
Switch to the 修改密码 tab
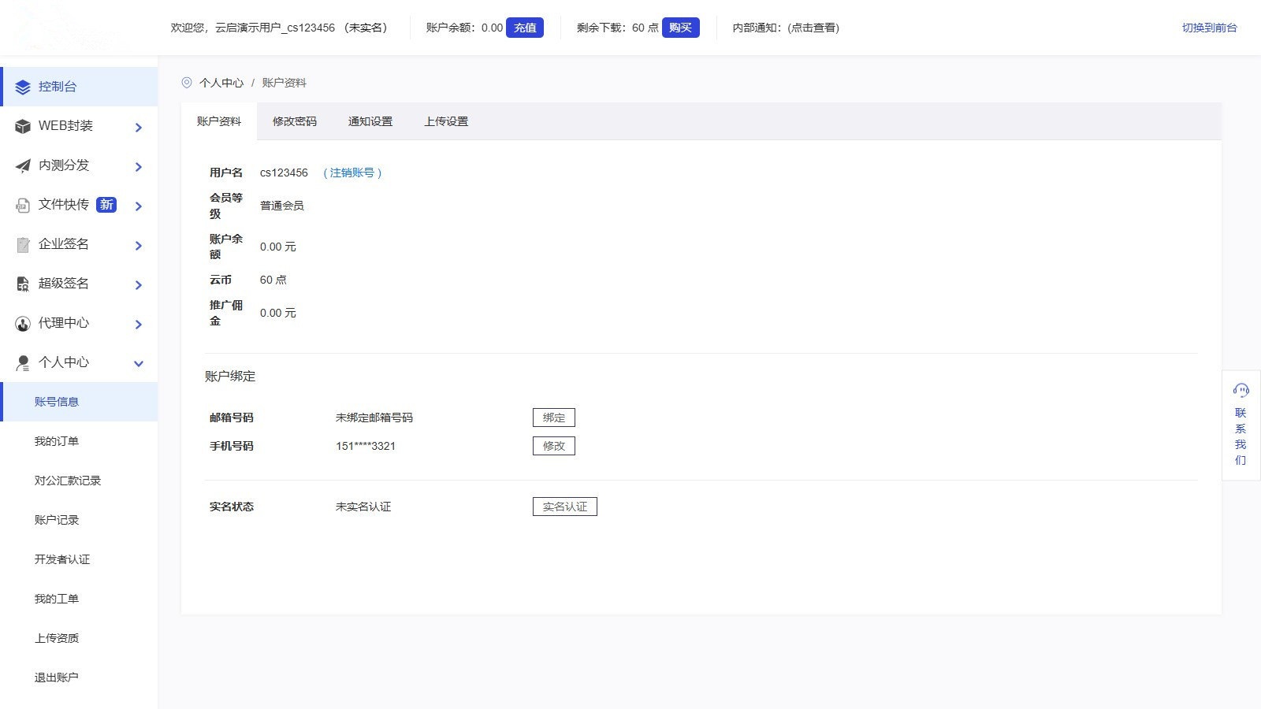294,121
